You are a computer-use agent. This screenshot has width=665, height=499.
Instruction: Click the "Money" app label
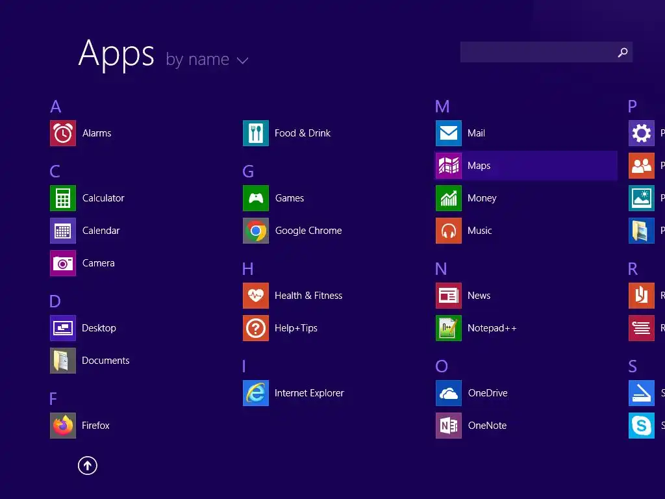tap(482, 198)
